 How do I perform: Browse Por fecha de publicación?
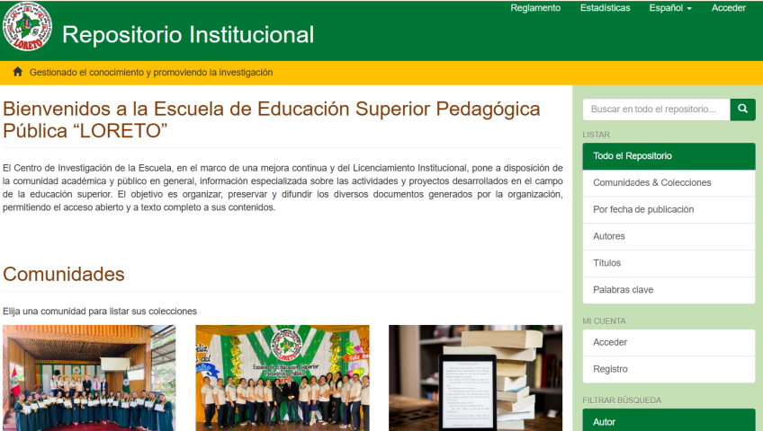(669, 210)
